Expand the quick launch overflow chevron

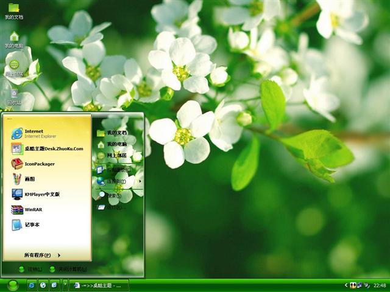pos(65,285)
